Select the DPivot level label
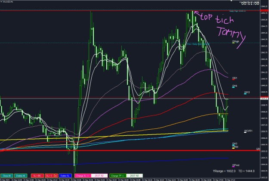 tap(236, 165)
